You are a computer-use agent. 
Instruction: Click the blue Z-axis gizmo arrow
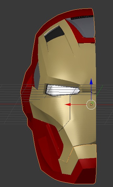(x=91, y=82)
